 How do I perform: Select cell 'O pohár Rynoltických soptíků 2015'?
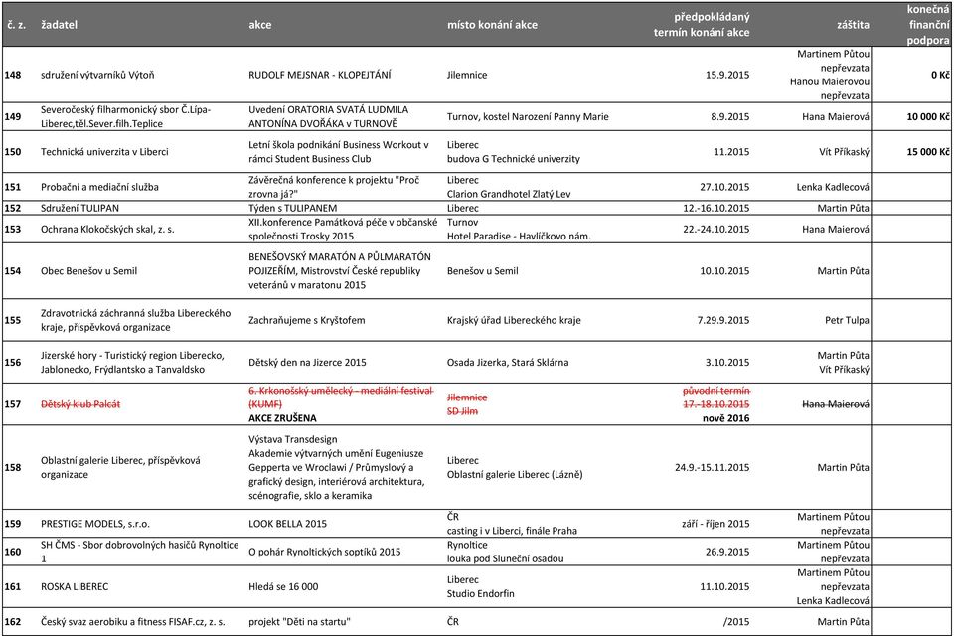(x=324, y=552)
